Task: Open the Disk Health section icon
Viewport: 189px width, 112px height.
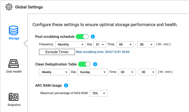Action: [14, 63]
